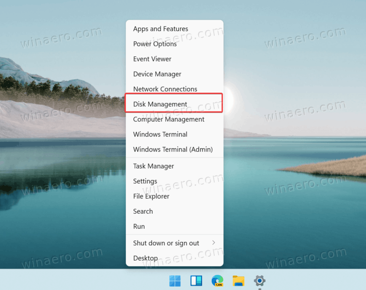Open Widgets from the taskbar
This screenshot has height=290, width=366.
[x=196, y=281]
